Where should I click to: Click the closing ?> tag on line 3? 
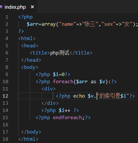(x=21, y=31)
